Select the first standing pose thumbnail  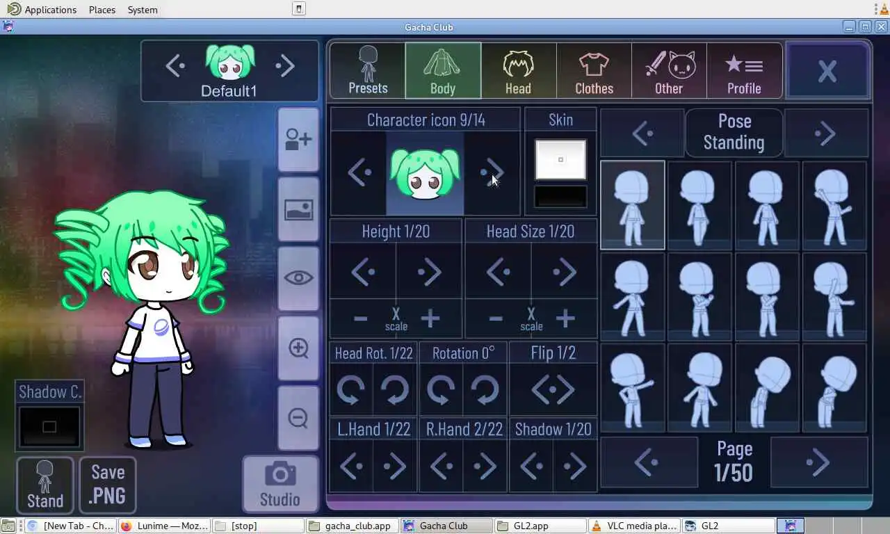633,205
